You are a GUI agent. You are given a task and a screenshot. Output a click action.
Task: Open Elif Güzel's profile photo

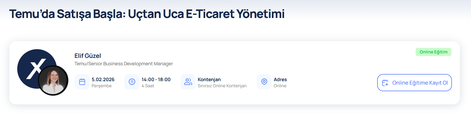click(x=53, y=80)
